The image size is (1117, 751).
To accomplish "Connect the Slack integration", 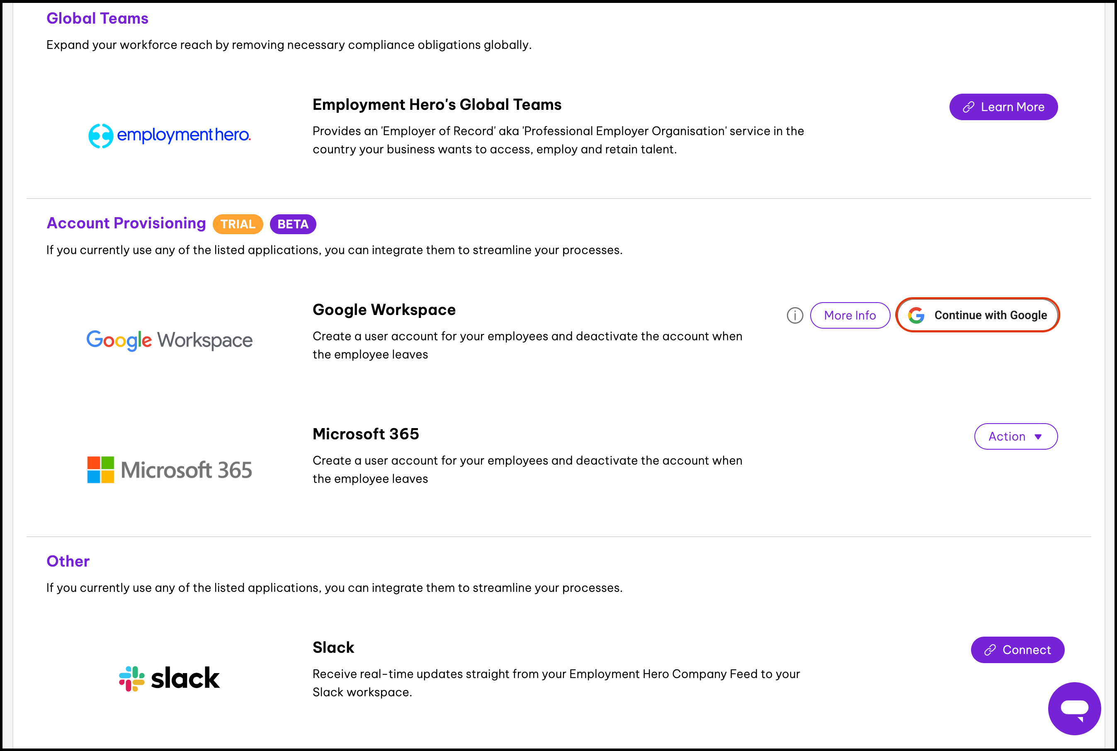I will [1017, 649].
